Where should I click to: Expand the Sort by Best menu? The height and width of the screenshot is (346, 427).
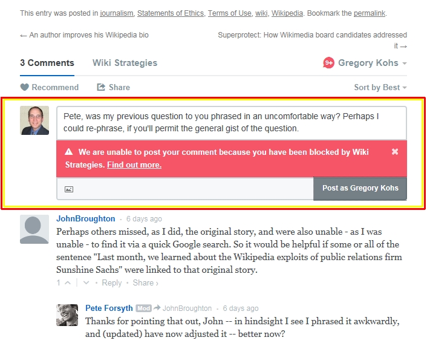[380, 87]
